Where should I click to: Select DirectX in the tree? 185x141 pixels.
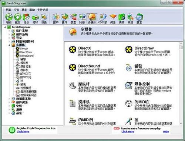click(24, 49)
